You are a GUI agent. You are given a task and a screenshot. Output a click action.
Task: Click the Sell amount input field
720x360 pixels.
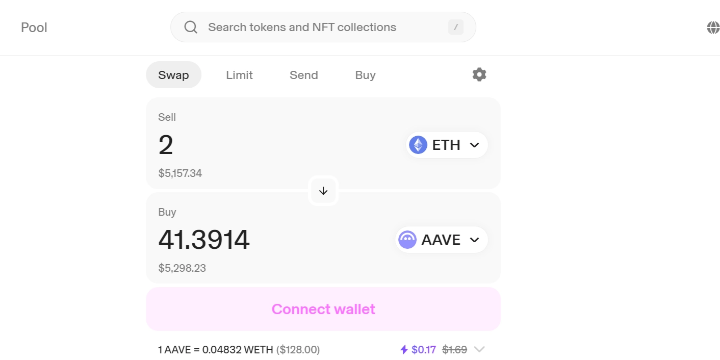click(255, 145)
